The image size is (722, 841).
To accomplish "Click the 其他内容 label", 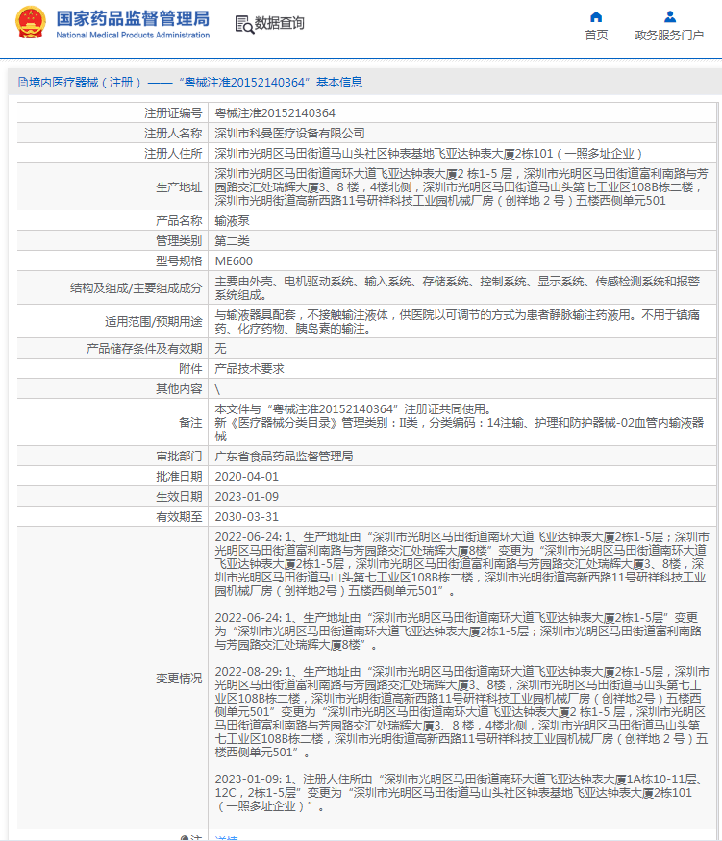I will click(x=179, y=389).
